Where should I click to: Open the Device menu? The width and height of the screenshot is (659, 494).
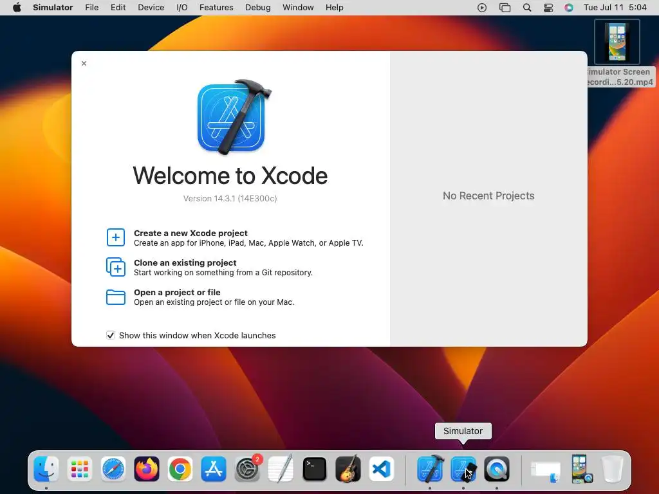pos(151,8)
